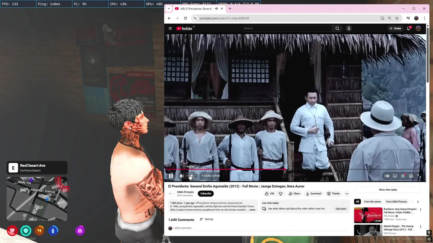Dislike the video
The width and height of the screenshot is (433, 243).
[x=280, y=194]
